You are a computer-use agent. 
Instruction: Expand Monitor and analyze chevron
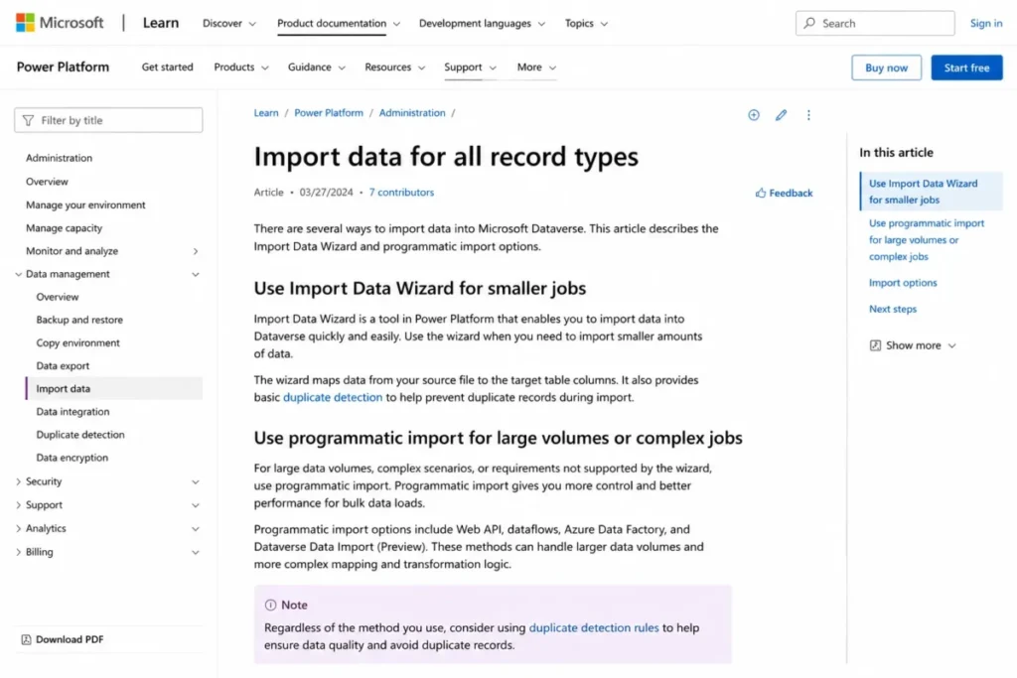196,251
